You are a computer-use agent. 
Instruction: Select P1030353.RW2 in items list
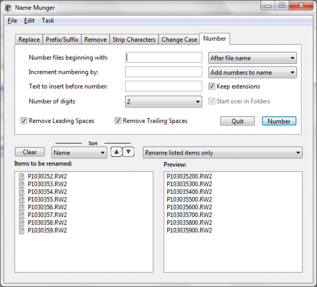[47, 184]
